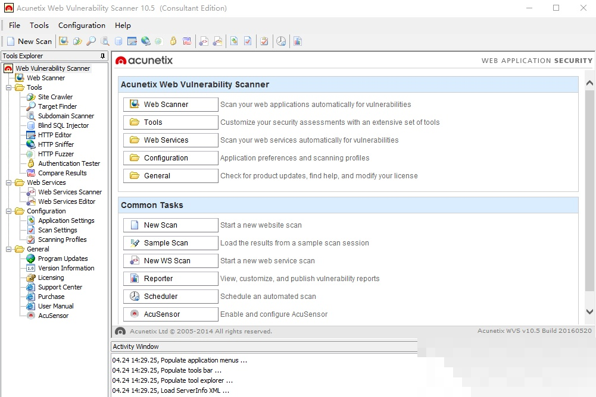Collapse the General tree folder
Viewport: 596px width, 397px height.
[9, 250]
